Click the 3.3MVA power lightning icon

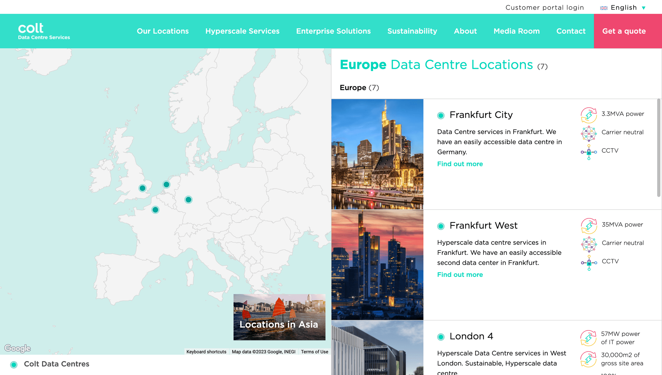point(589,115)
